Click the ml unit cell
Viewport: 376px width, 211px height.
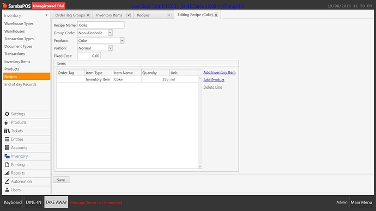(184, 79)
